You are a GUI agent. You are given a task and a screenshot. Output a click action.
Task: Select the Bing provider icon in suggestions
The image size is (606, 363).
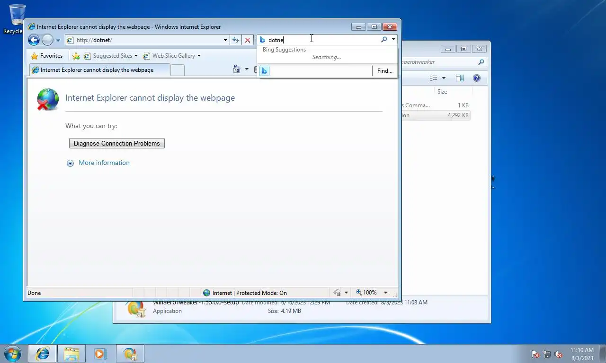point(264,71)
